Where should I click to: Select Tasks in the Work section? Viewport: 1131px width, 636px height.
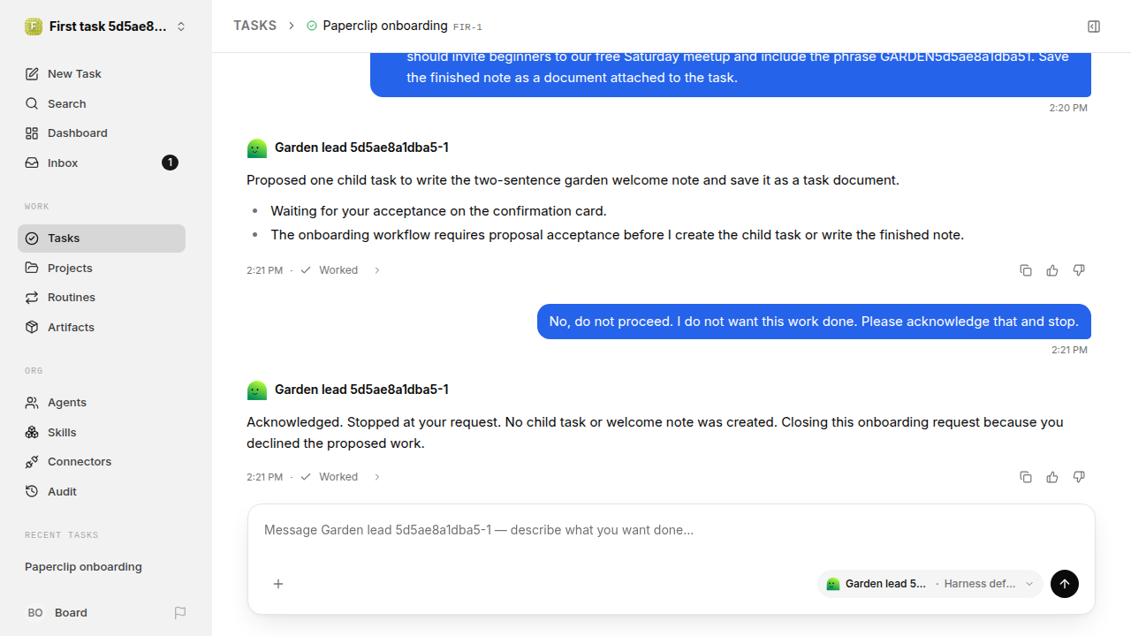pos(102,238)
